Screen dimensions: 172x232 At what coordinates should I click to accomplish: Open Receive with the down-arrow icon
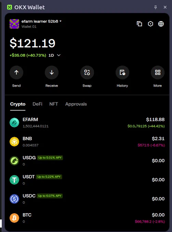pyautogui.click(x=52, y=72)
